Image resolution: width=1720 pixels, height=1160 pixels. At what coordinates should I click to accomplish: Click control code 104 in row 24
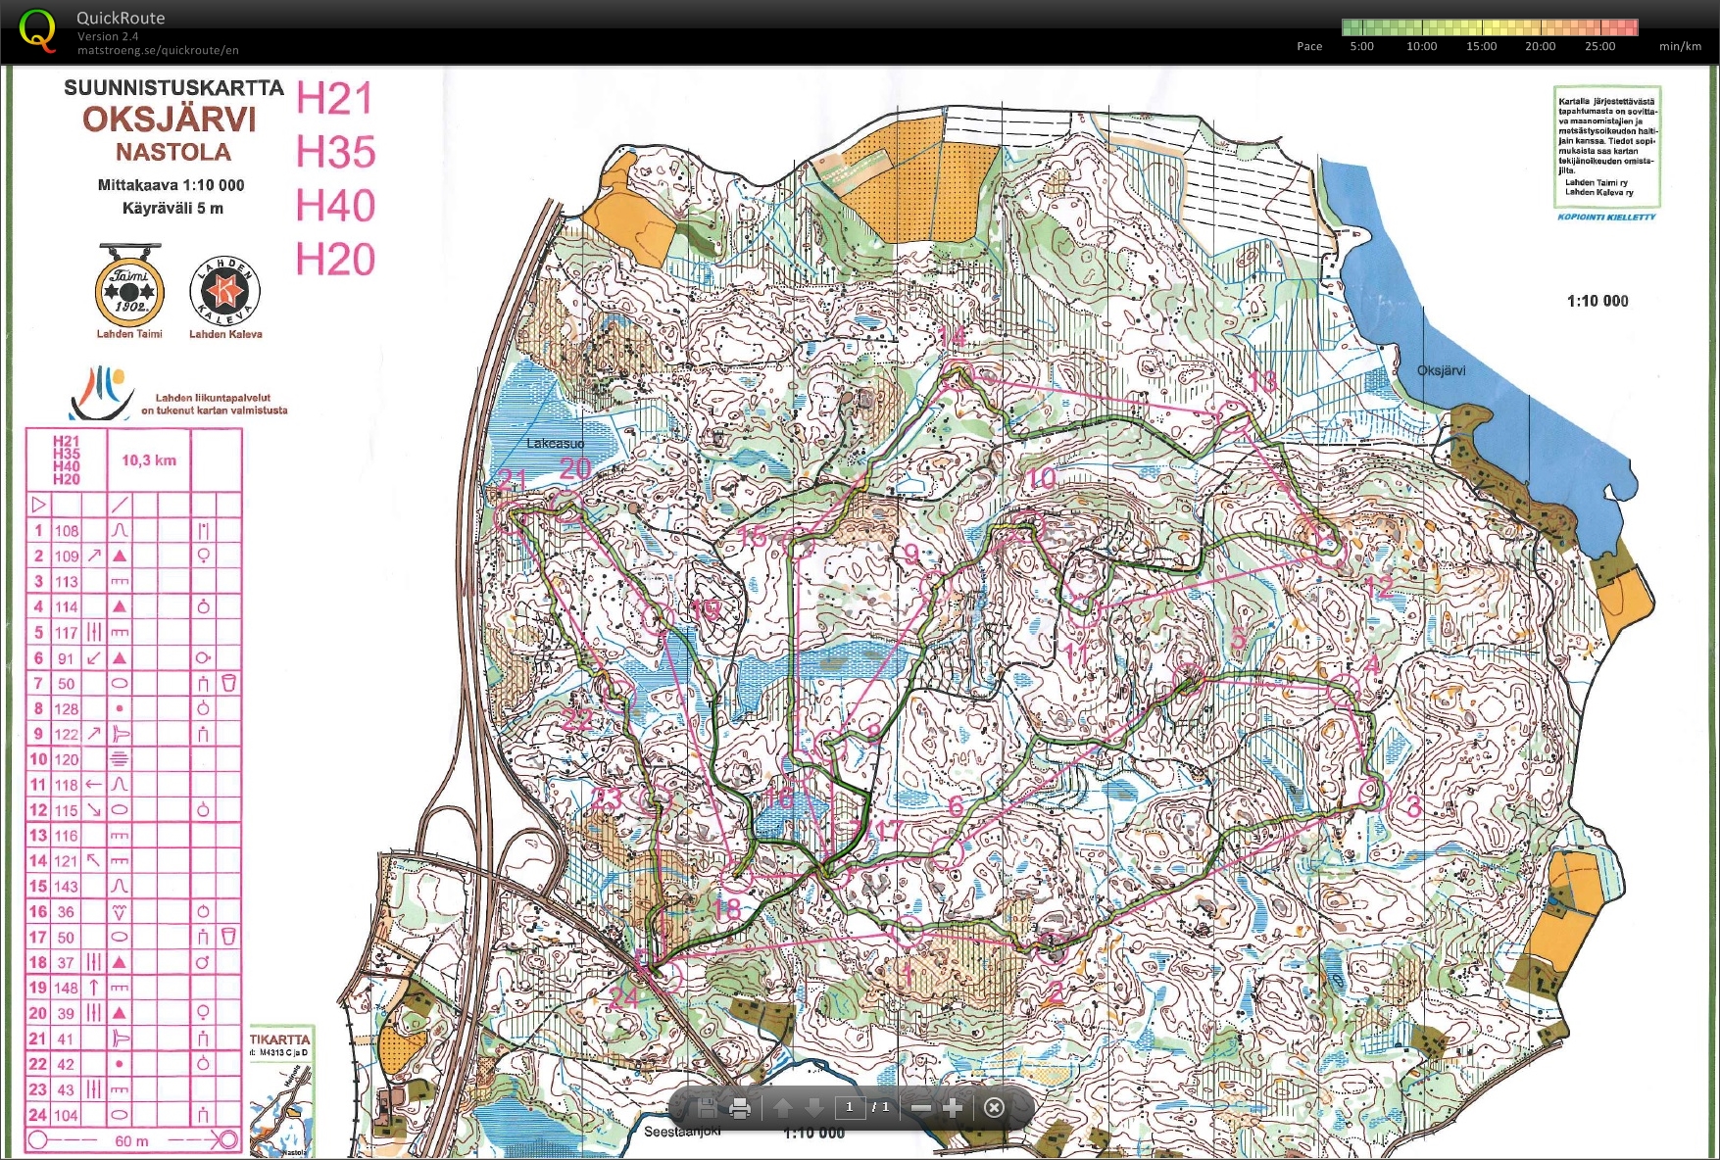pos(66,1115)
